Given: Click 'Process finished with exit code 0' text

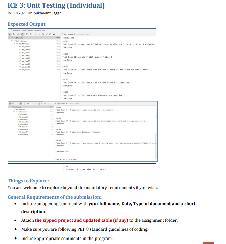Looking at the screenshot, I should [86, 169].
